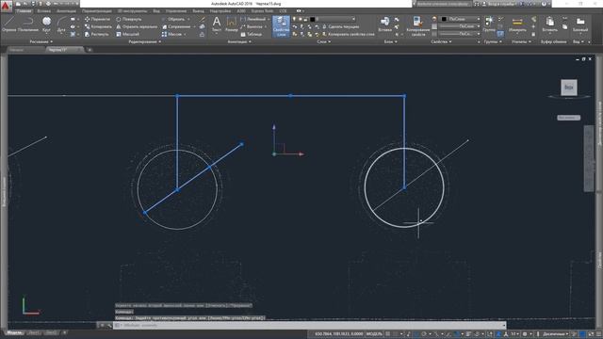Open the Вставка ribbon tab
The width and height of the screenshot is (603, 339).
tap(43, 11)
